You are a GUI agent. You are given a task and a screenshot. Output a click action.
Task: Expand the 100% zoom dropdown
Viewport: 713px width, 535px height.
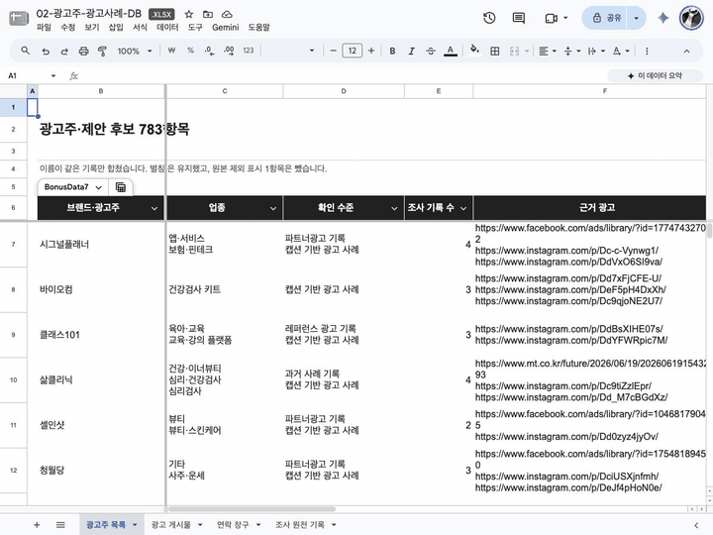coord(135,51)
